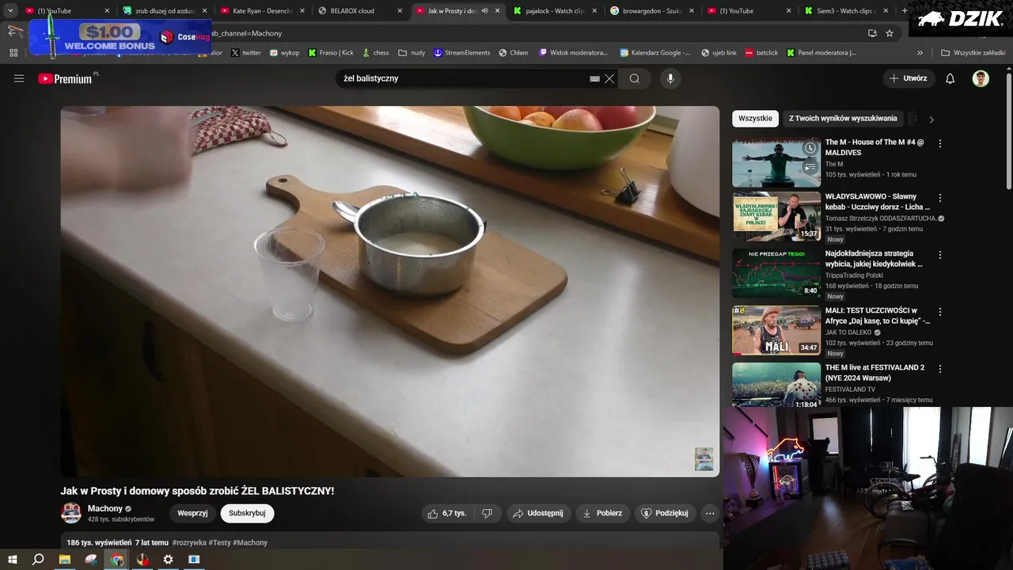1013x570 pixels.
Task: Click the Subskrybuj button
Action: (x=247, y=513)
